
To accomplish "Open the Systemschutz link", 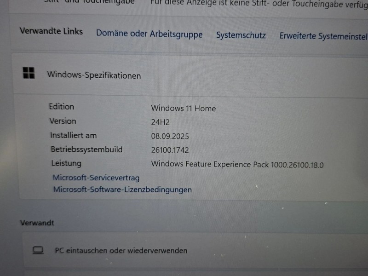I will (x=241, y=35).
